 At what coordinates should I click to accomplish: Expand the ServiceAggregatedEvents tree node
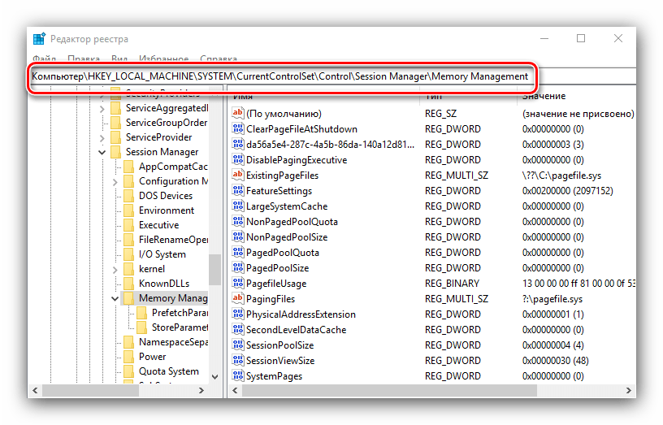[102, 108]
